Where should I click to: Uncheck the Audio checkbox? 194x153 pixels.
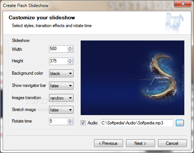(x=83, y=123)
